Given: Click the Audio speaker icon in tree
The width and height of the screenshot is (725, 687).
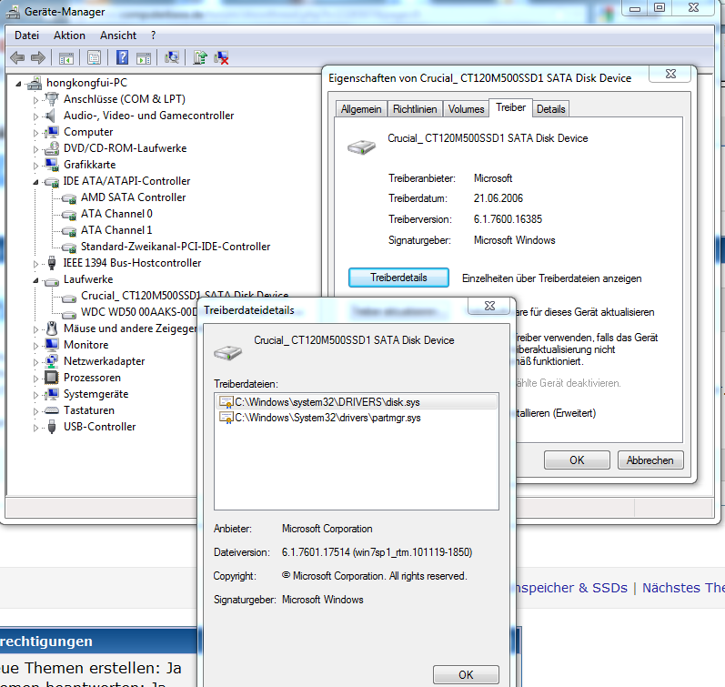Looking at the screenshot, I should pyautogui.click(x=51, y=116).
